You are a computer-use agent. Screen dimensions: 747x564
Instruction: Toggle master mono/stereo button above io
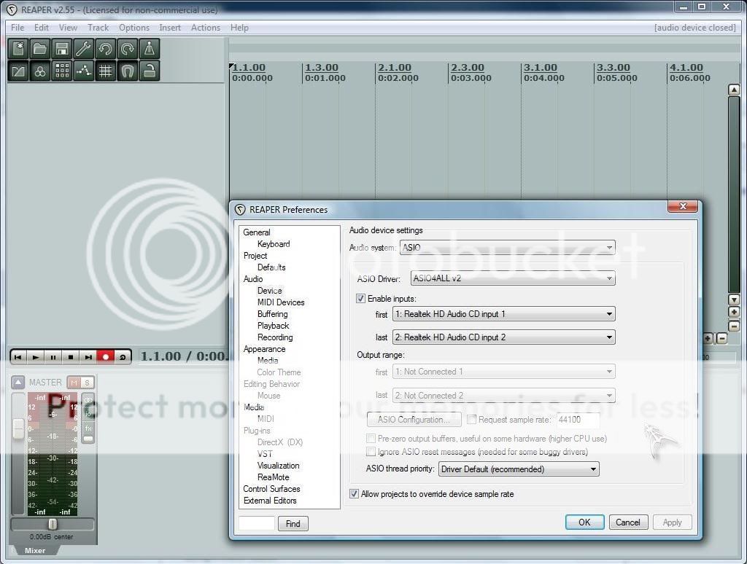[88, 400]
